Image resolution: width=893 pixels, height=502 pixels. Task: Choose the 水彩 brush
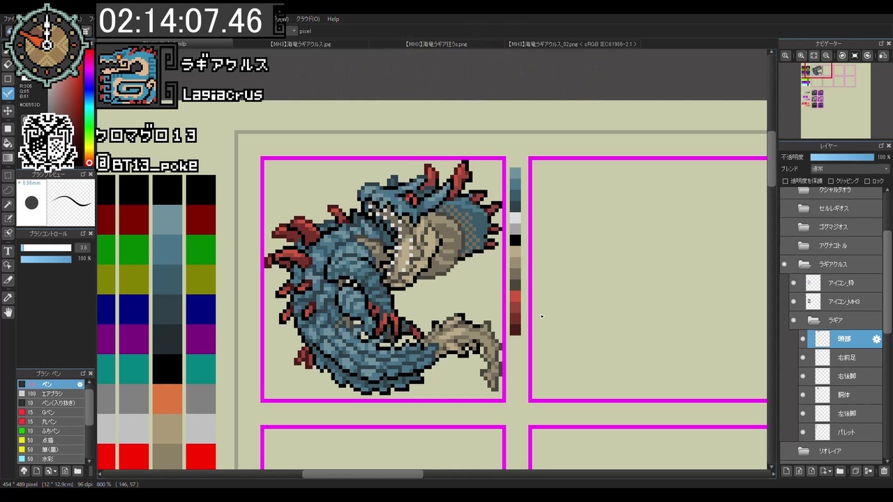click(51, 459)
